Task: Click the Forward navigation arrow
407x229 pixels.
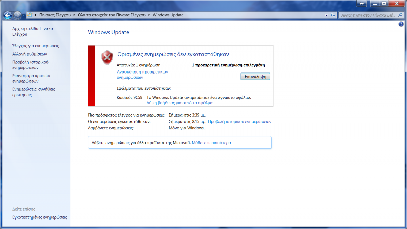Action: pyautogui.click(x=17, y=15)
